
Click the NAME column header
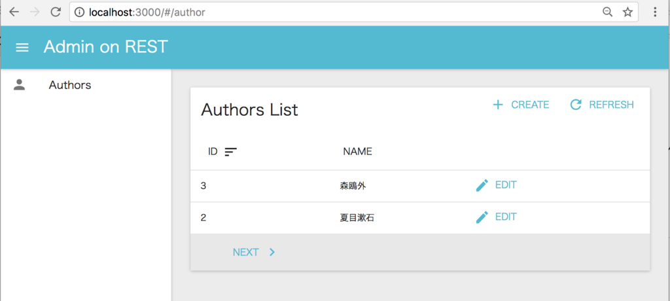pos(358,151)
